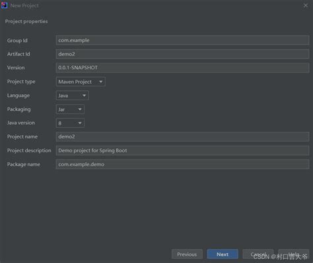This screenshot has height=263, width=313.
Task: Click the Package name field
Action: click(x=182, y=164)
